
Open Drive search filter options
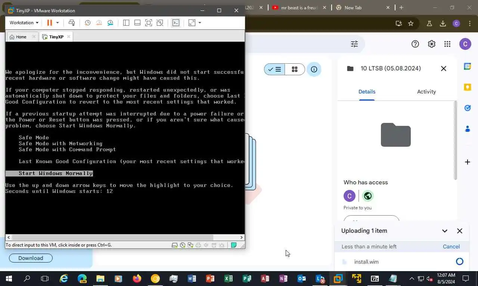pyautogui.click(x=354, y=44)
